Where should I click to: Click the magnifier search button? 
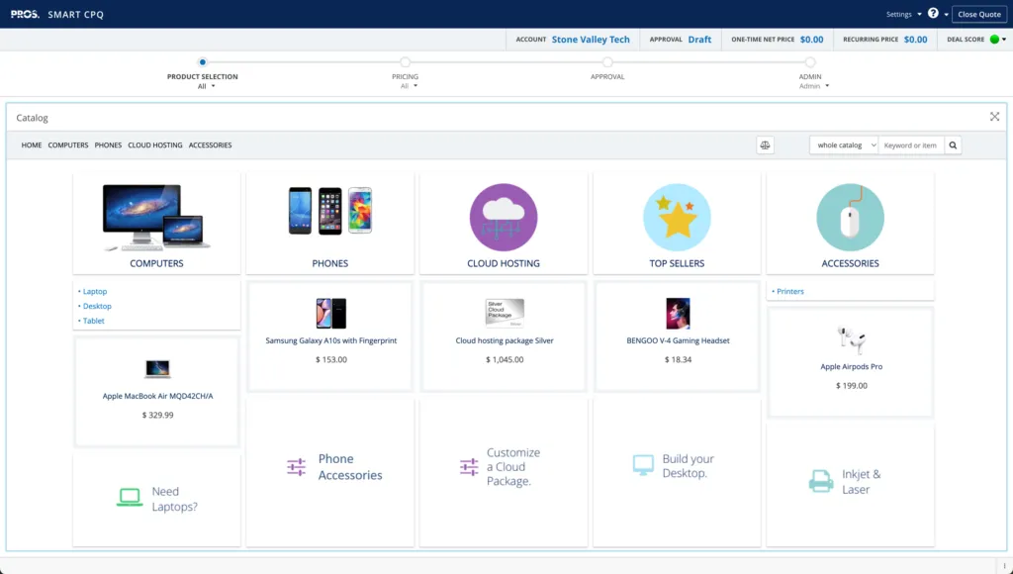click(x=953, y=145)
